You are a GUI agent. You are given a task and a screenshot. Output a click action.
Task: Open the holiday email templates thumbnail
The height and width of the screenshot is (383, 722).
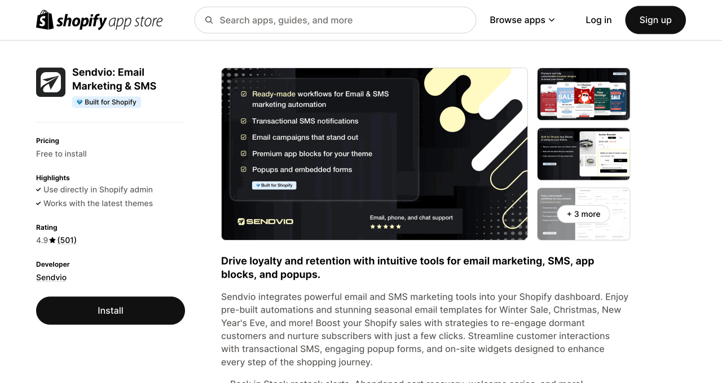coord(583,94)
